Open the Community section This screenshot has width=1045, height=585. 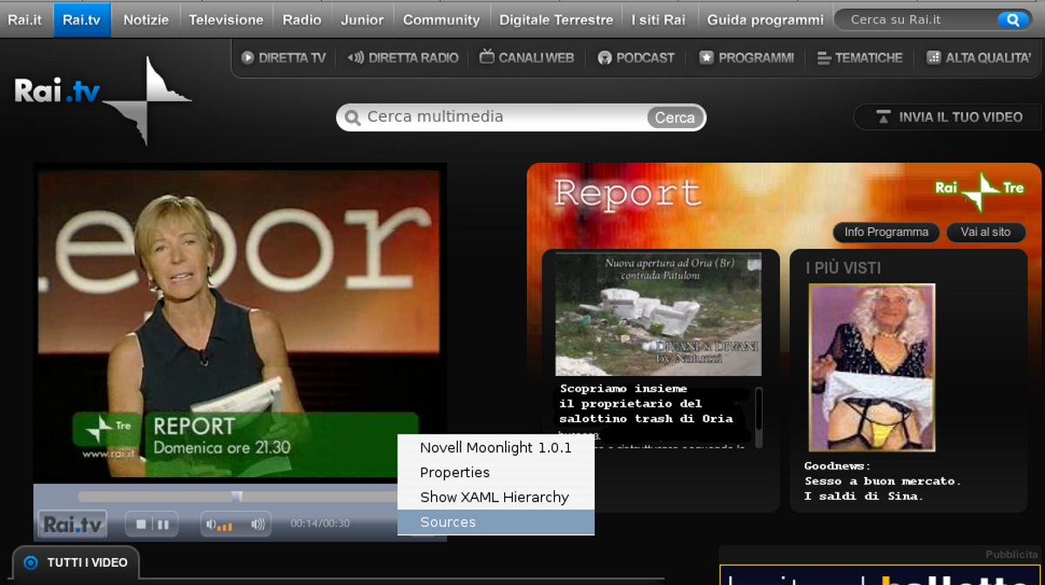[442, 19]
